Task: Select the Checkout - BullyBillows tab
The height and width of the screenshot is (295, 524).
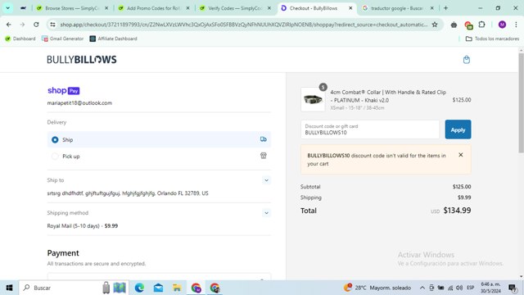Action: point(313,8)
